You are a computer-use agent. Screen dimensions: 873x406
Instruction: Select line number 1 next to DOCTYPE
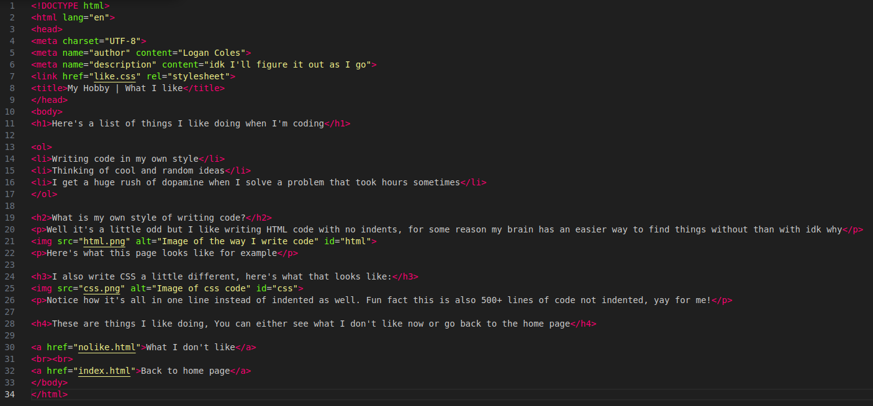14,5
